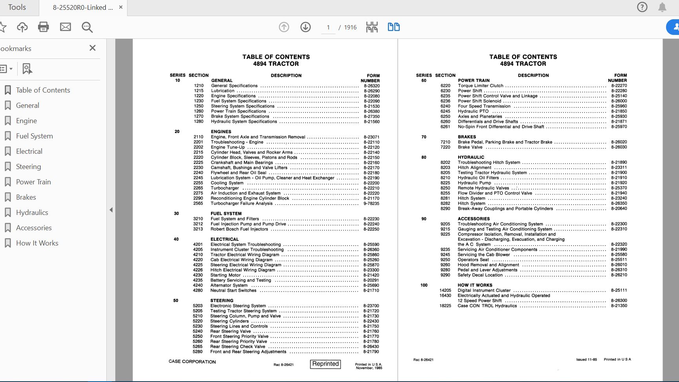
Task: Select the Brakes bookmark
Action: (26, 197)
